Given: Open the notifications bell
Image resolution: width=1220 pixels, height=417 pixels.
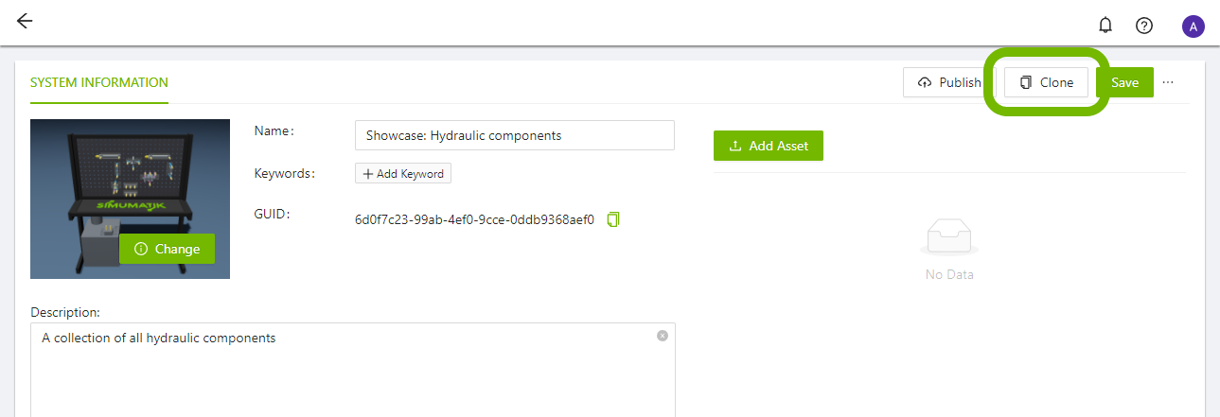Looking at the screenshot, I should pyautogui.click(x=1105, y=26).
